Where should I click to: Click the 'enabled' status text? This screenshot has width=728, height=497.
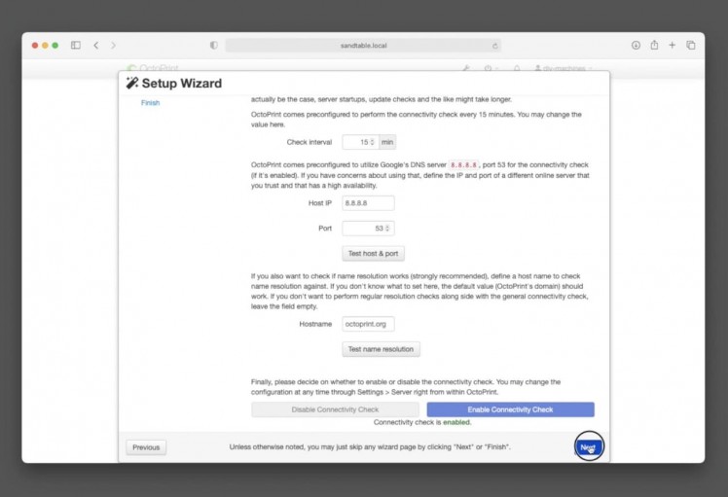coord(456,422)
